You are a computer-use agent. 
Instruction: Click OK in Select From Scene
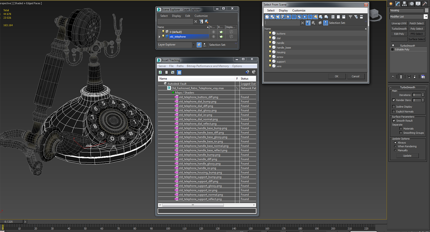336,76
